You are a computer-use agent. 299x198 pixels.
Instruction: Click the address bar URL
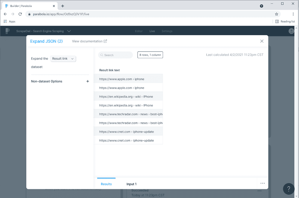click(x=61, y=14)
